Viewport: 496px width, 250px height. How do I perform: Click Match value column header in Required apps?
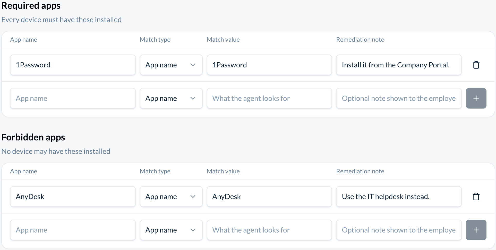[223, 40]
